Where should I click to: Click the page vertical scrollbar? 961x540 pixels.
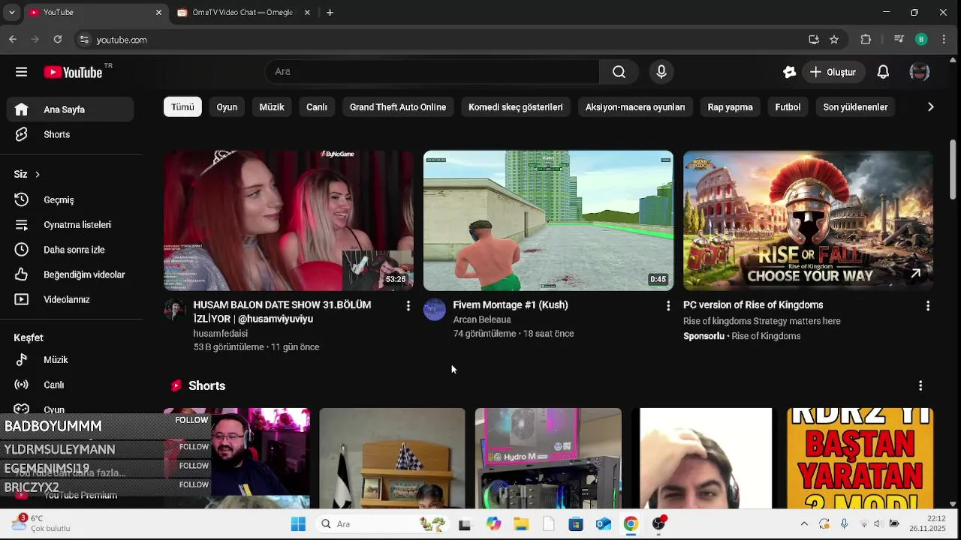tap(953, 169)
